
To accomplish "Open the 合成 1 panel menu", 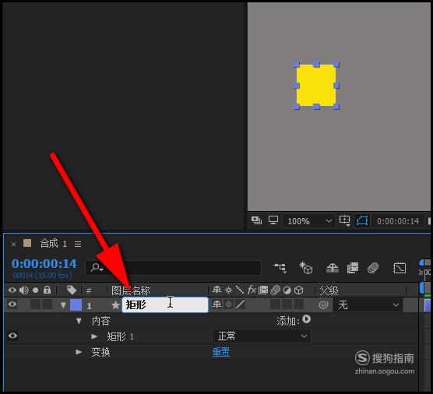I will [78, 244].
